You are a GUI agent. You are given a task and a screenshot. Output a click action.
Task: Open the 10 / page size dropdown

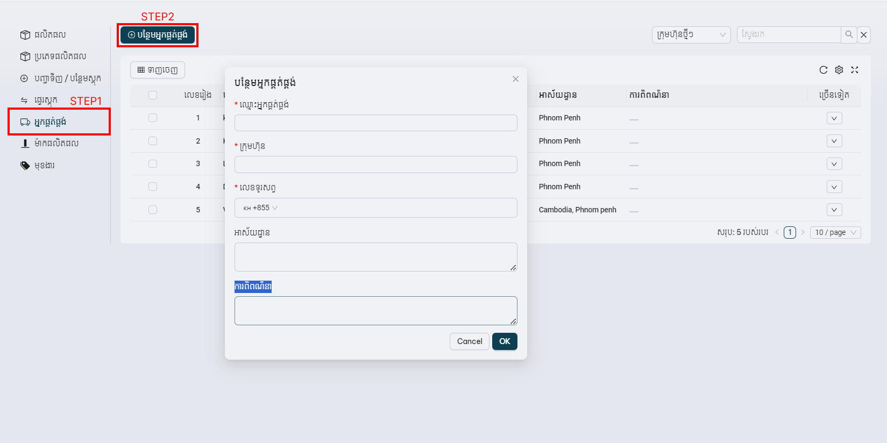click(x=835, y=232)
